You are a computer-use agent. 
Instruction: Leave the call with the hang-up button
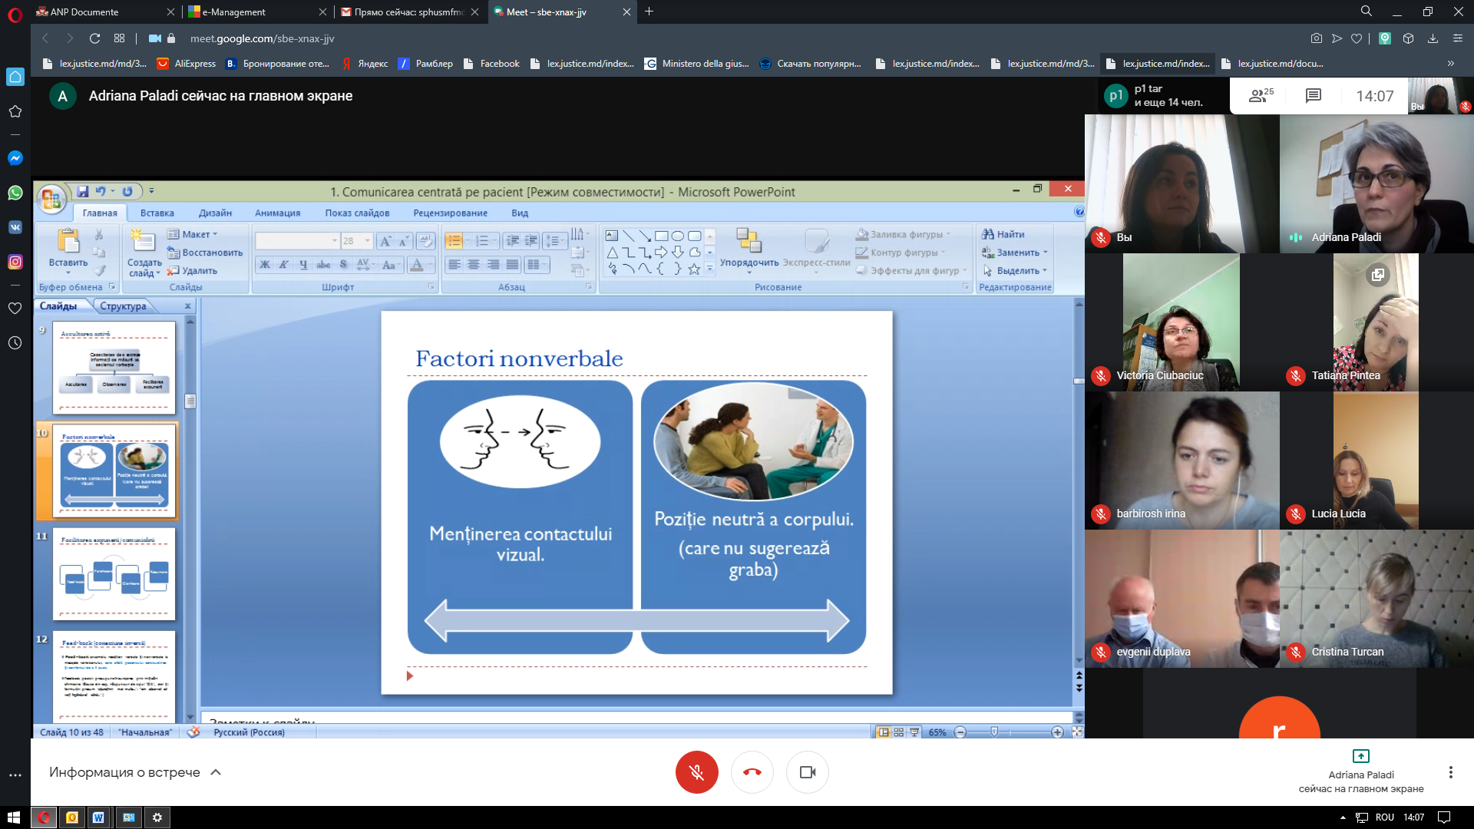tap(752, 772)
